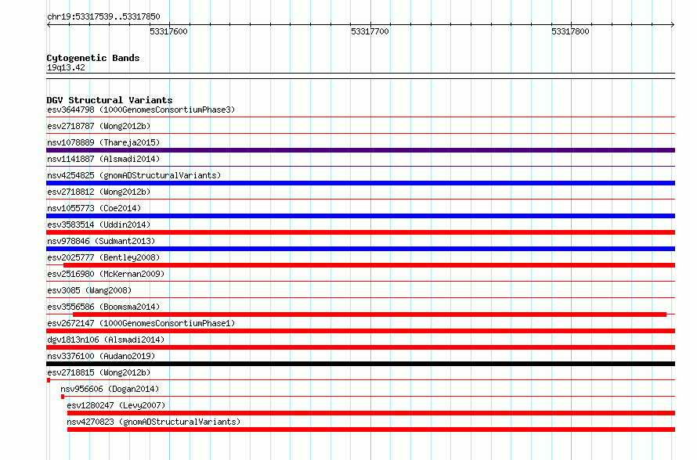
Task: Click the 53317800 ruler coordinate
Action: click(x=570, y=31)
